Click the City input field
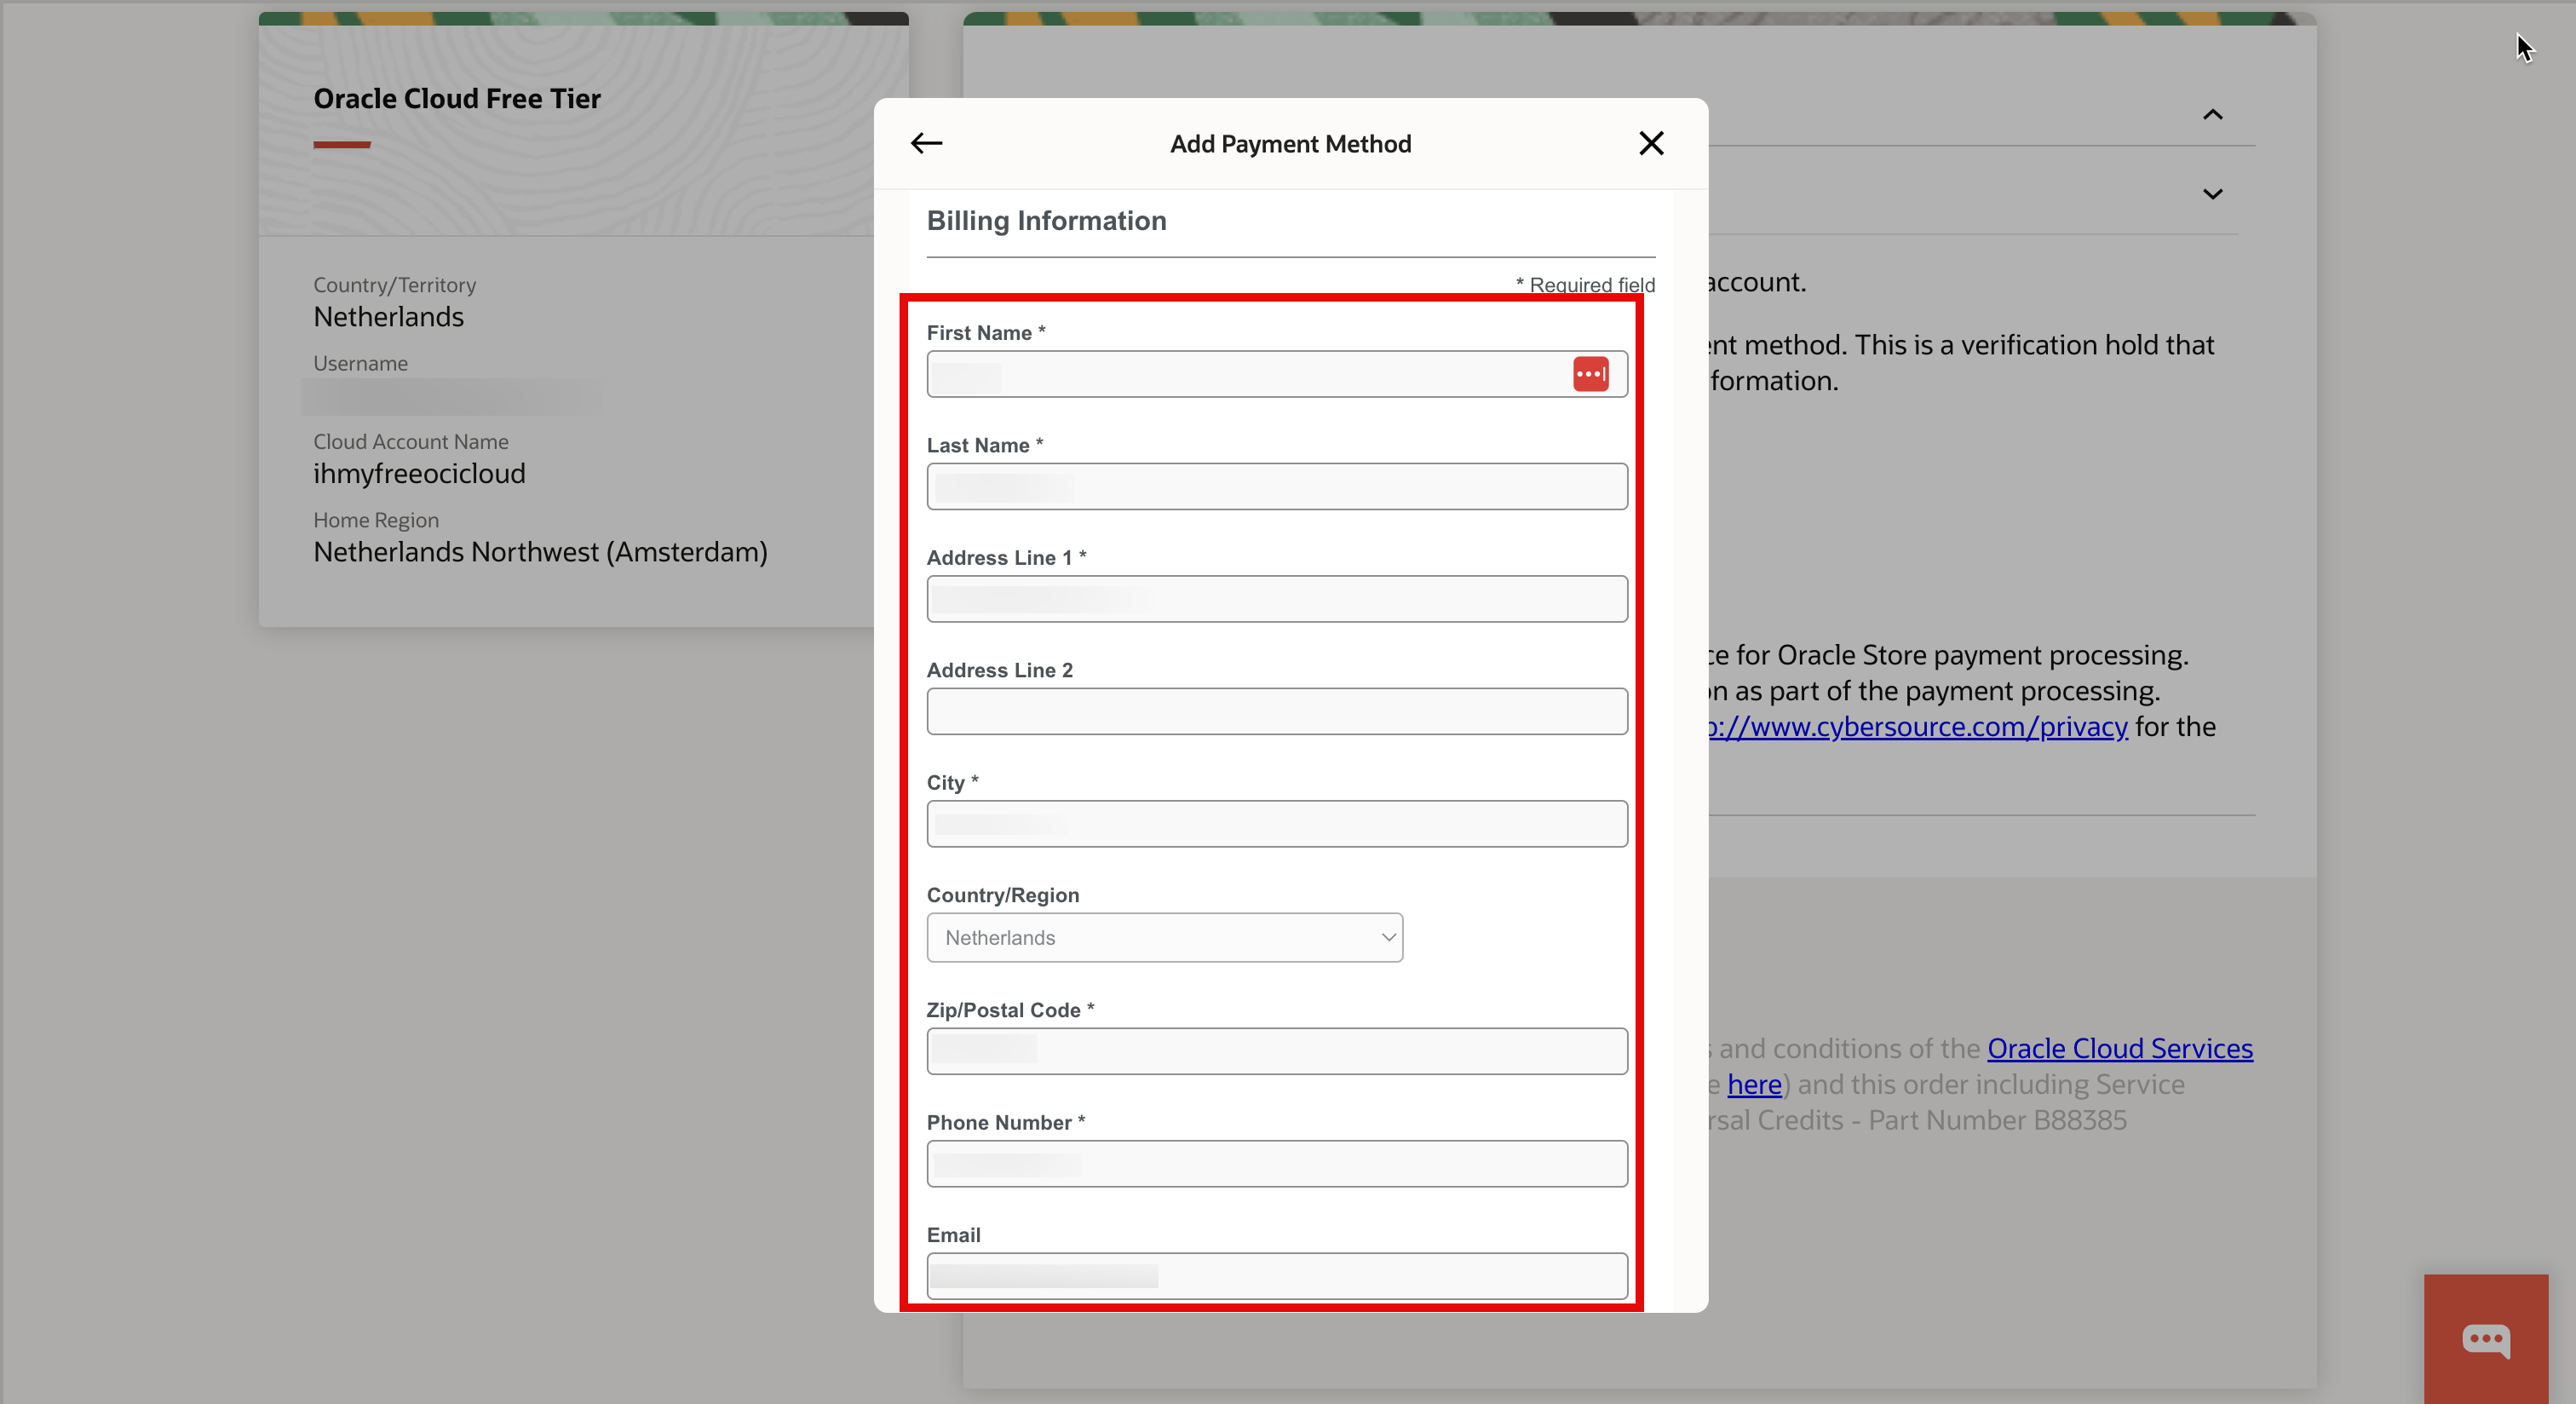The image size is (2576, 1404). click(1276, 824)
